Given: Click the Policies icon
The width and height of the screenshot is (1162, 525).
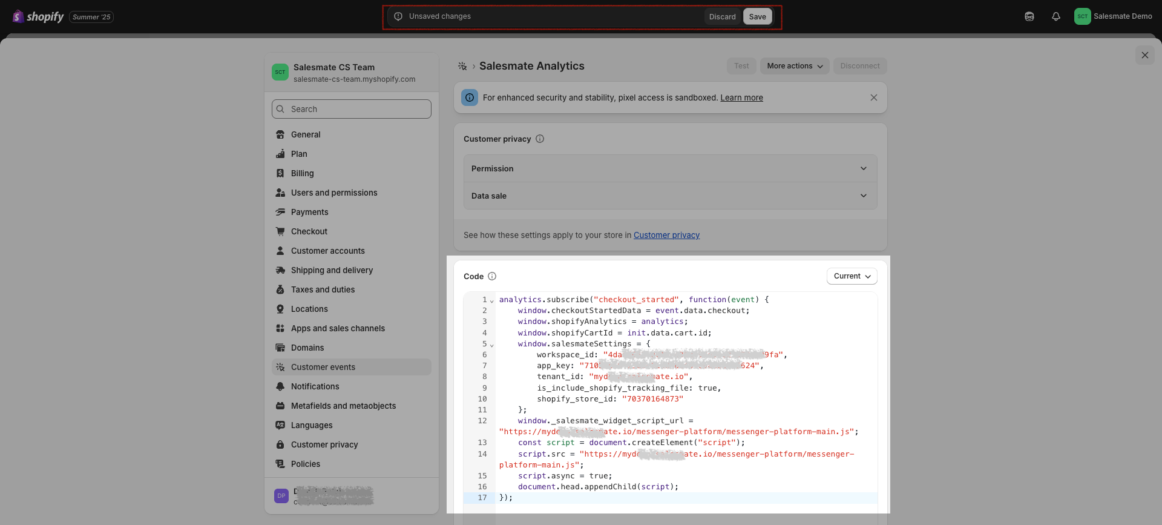Looking at the screenshot, I should (280, 464).
